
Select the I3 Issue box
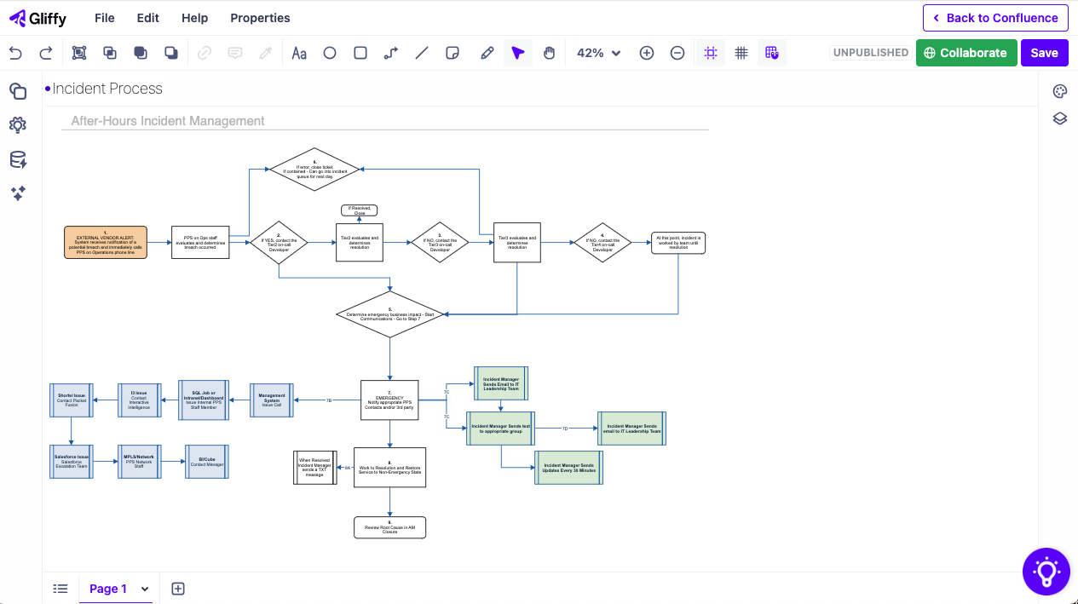coord(140,400)
